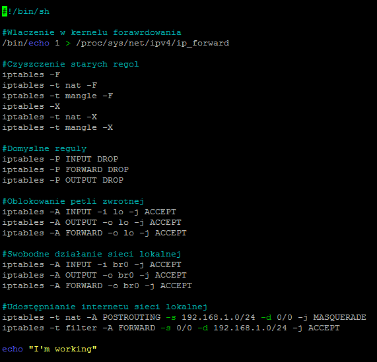377x362 pixels.
Task: Click the line 'iptables -t nat -X'
Action: click(x=50, y=117)
